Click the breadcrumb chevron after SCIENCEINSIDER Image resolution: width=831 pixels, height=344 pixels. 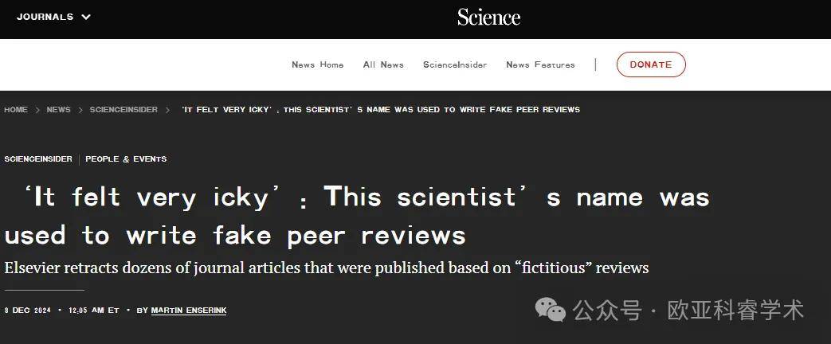(x=167, y=110)
